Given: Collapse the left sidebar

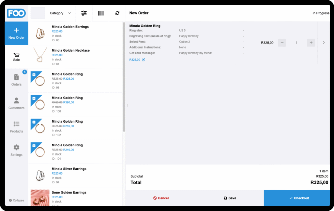Looking at the screenshot, I should click(x=16, y=200).
